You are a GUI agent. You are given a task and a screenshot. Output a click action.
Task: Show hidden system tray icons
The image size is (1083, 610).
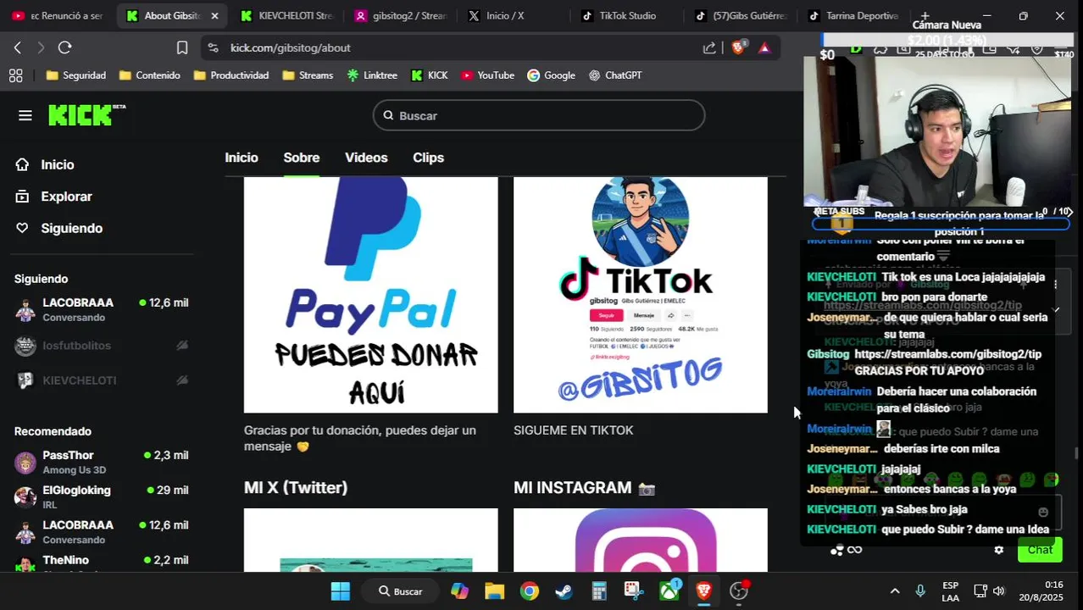click(x=894, y=591)
